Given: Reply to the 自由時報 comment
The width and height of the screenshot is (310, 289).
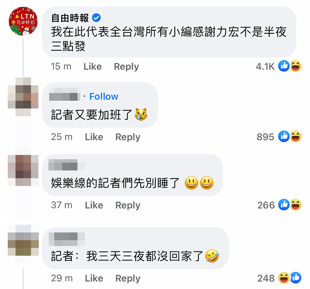Looking at the screenshot, I should pyautogui.click(x=126, y=67).
